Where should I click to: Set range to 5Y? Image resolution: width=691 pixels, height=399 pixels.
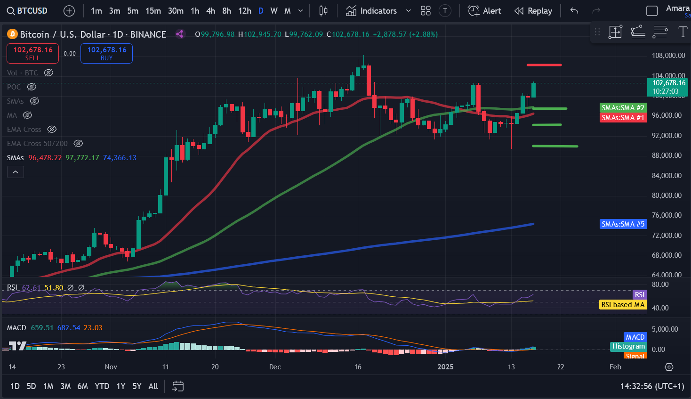pyautogui.click(x=137, y=386)
